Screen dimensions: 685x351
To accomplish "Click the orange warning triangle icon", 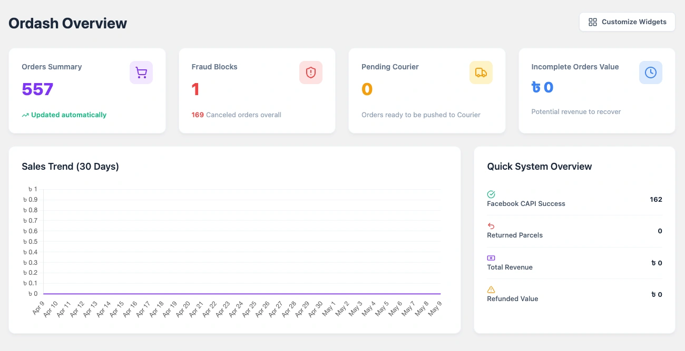I will 491,290.
